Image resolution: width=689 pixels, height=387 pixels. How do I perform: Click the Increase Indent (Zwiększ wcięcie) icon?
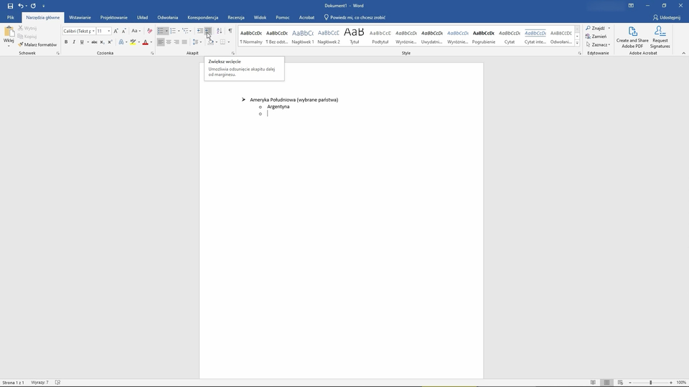[208, 31]
